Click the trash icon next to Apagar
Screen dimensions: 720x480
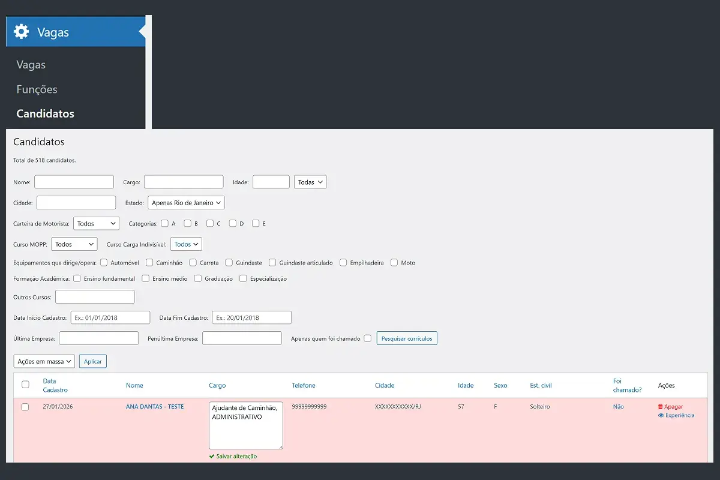(661, 407)
